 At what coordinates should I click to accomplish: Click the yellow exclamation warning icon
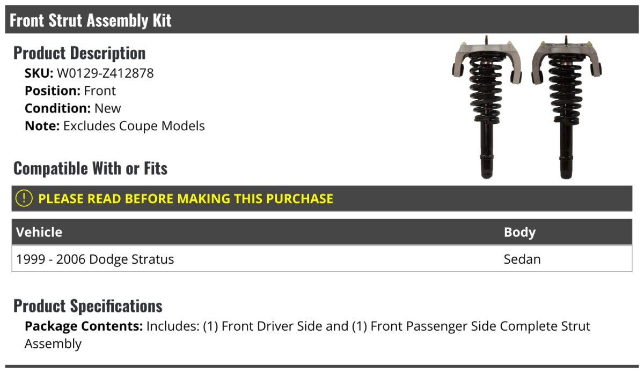tap(24, 198)
